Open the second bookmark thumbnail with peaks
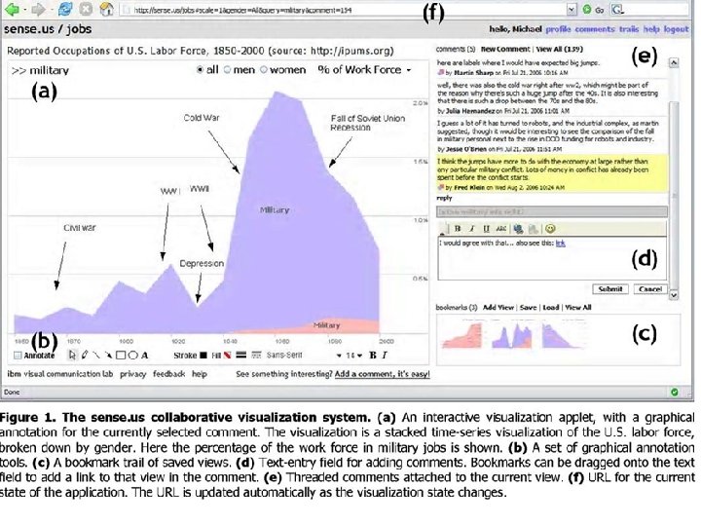Screen dimensions: 701x526 (512, 335)
